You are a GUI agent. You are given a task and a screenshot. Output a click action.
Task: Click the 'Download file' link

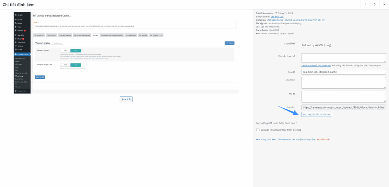(308, 139)
